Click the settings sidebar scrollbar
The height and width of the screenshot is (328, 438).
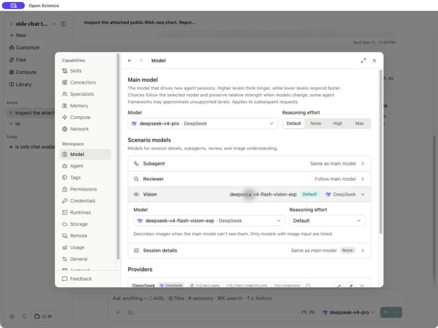[x=118, y=157]
